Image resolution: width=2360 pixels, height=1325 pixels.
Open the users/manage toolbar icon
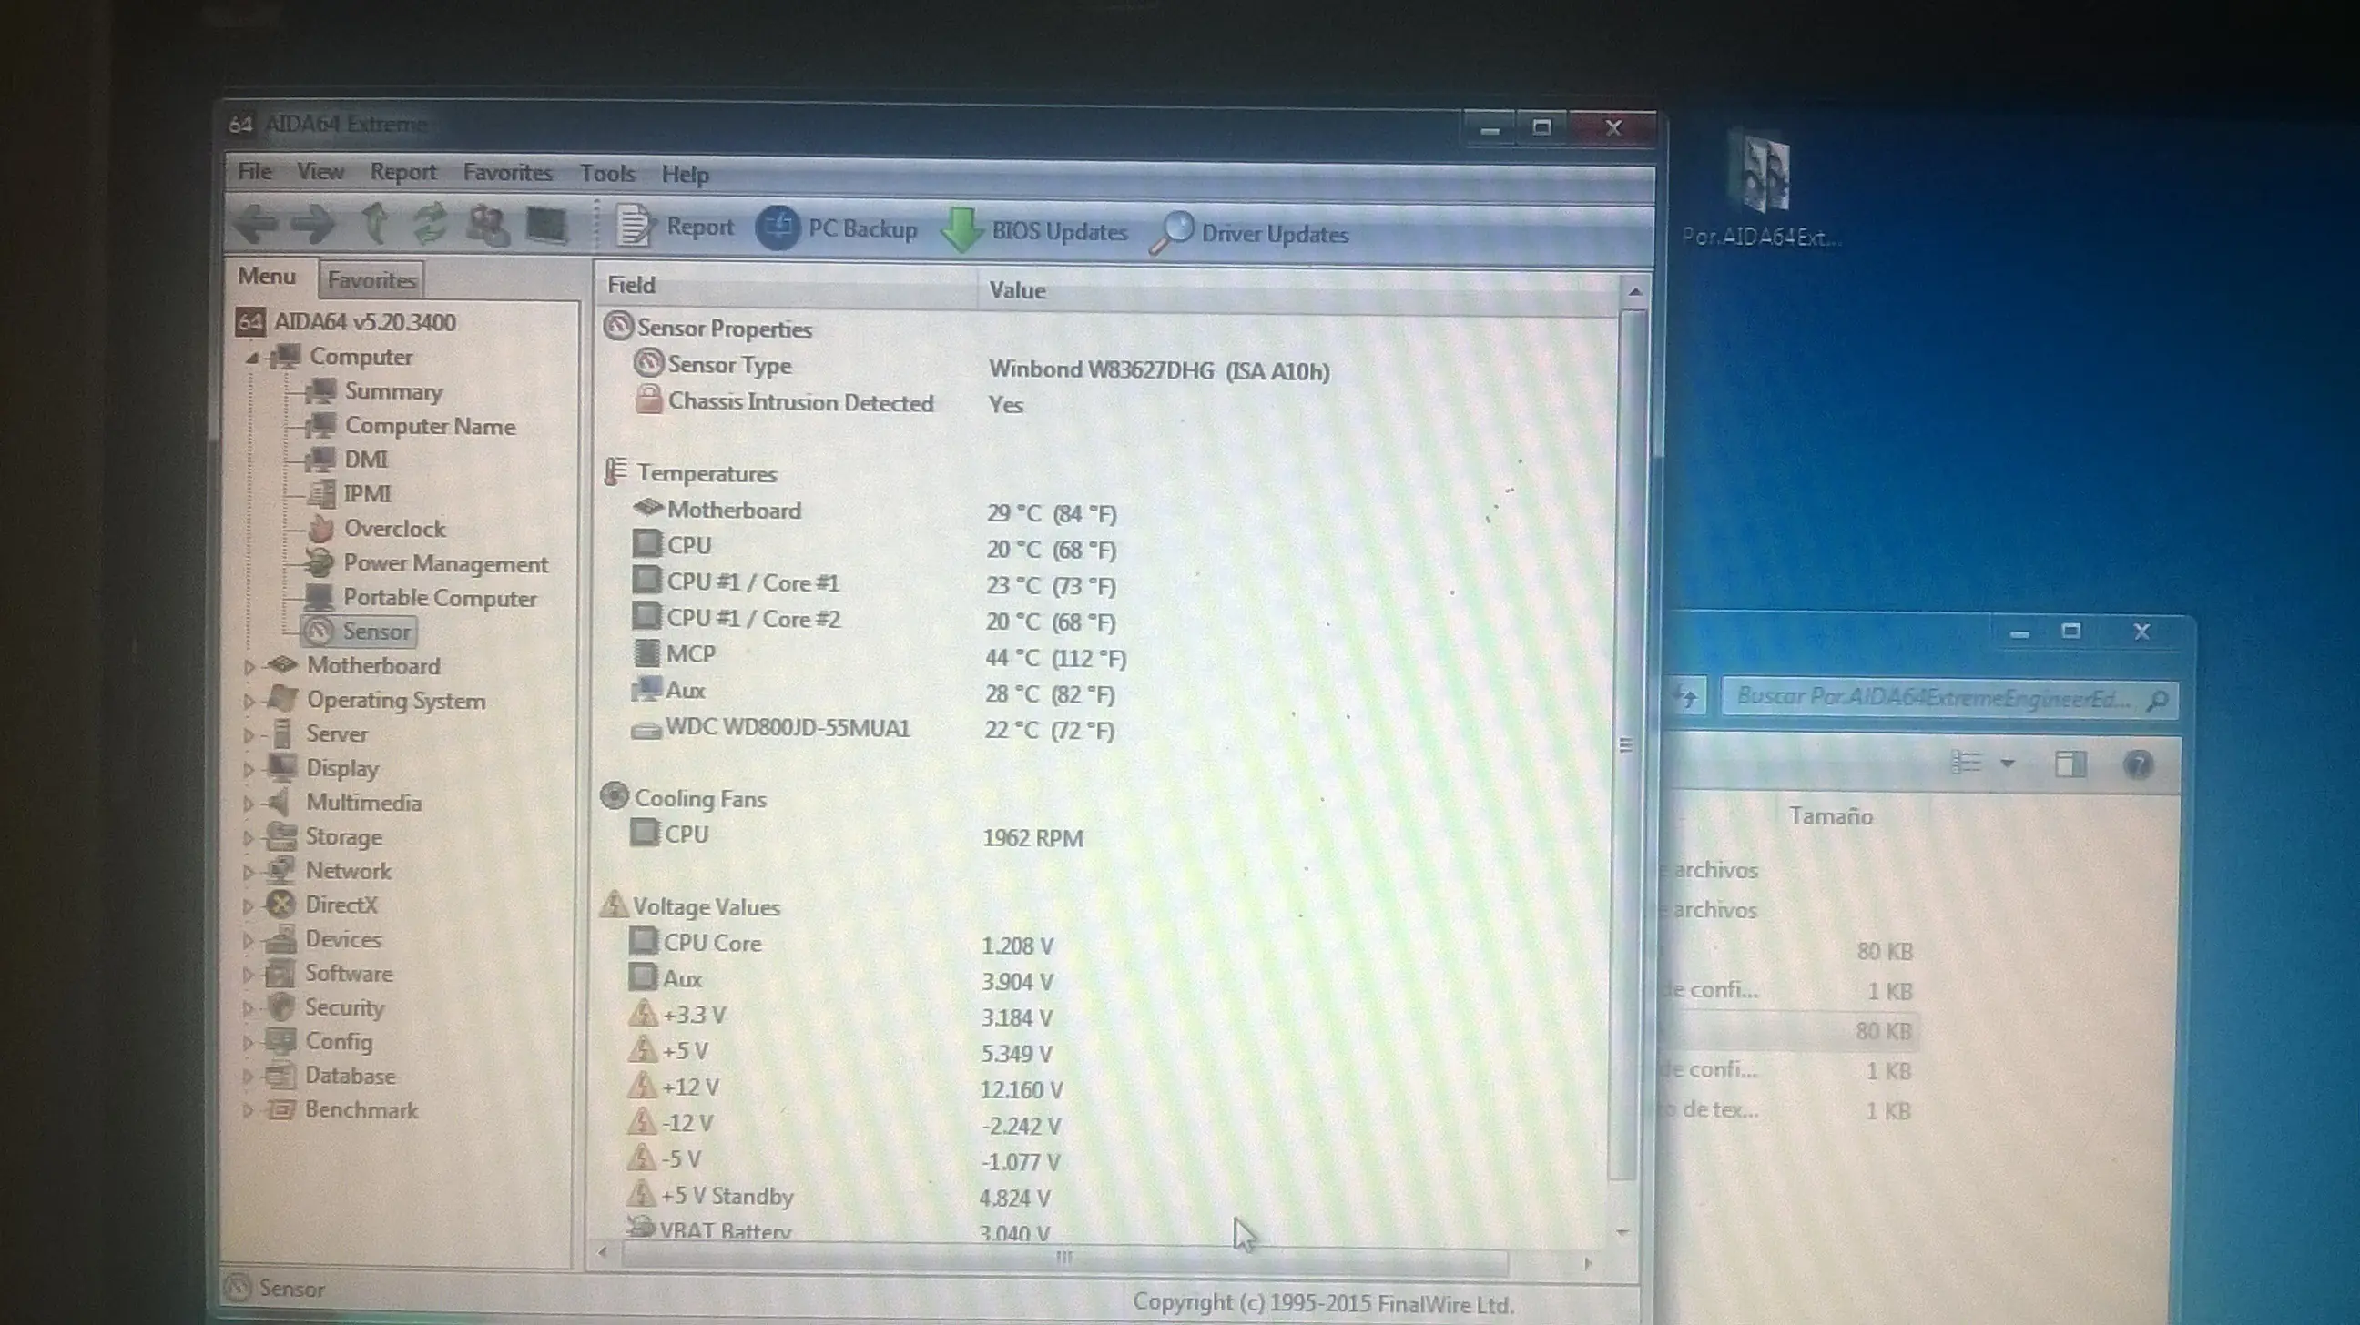pos(487,226)
